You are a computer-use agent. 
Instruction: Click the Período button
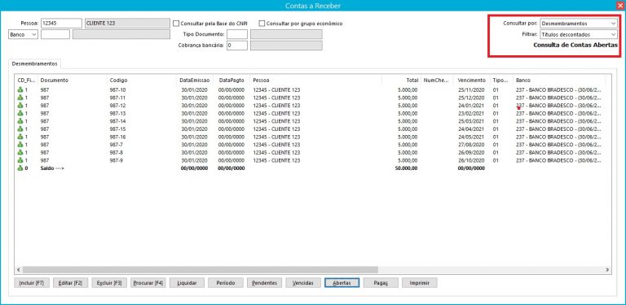[x=226, y=283]
